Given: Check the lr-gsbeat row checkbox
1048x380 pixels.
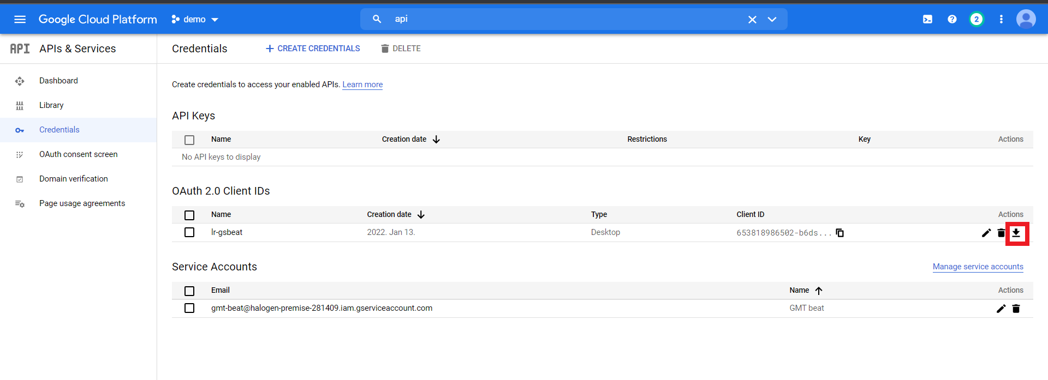Looking at the screenshot, I should (x=189, y=232).
